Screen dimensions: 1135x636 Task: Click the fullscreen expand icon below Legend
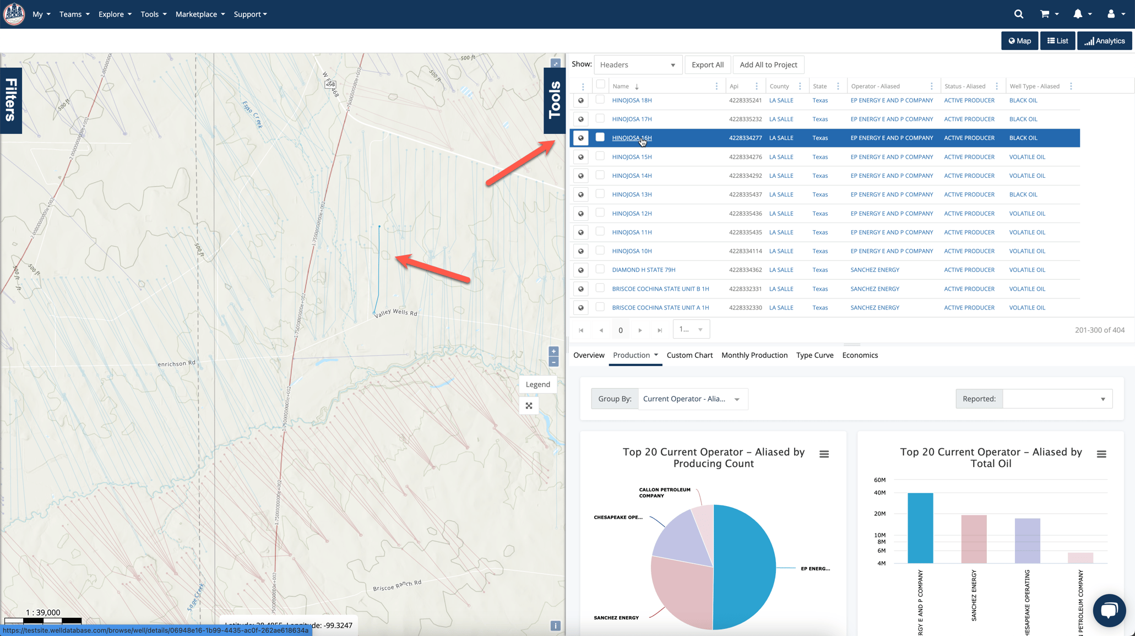(529, 406)
